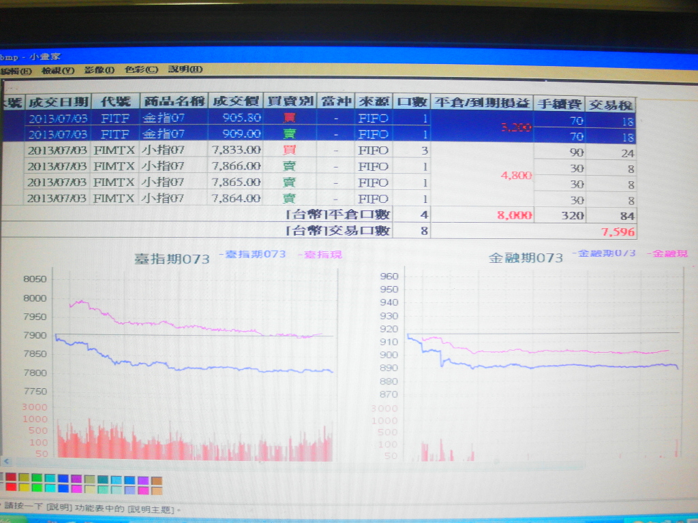The height and width of the screenshot is (523, 698).
Task: Click the 4,800 profit value
Action: click(x=516, y=175)
